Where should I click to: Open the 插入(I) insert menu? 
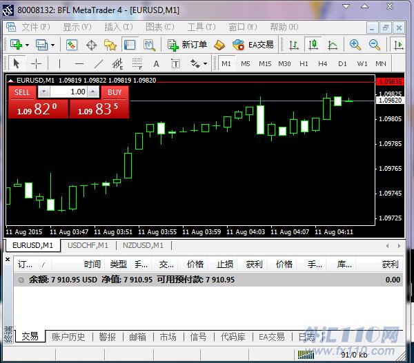(x=119, y=27)
